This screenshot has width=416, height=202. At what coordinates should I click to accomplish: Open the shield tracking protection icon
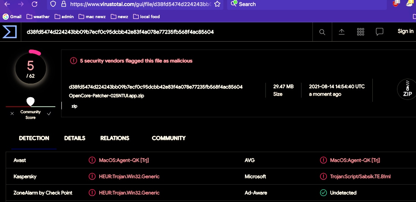click(53, 4)
